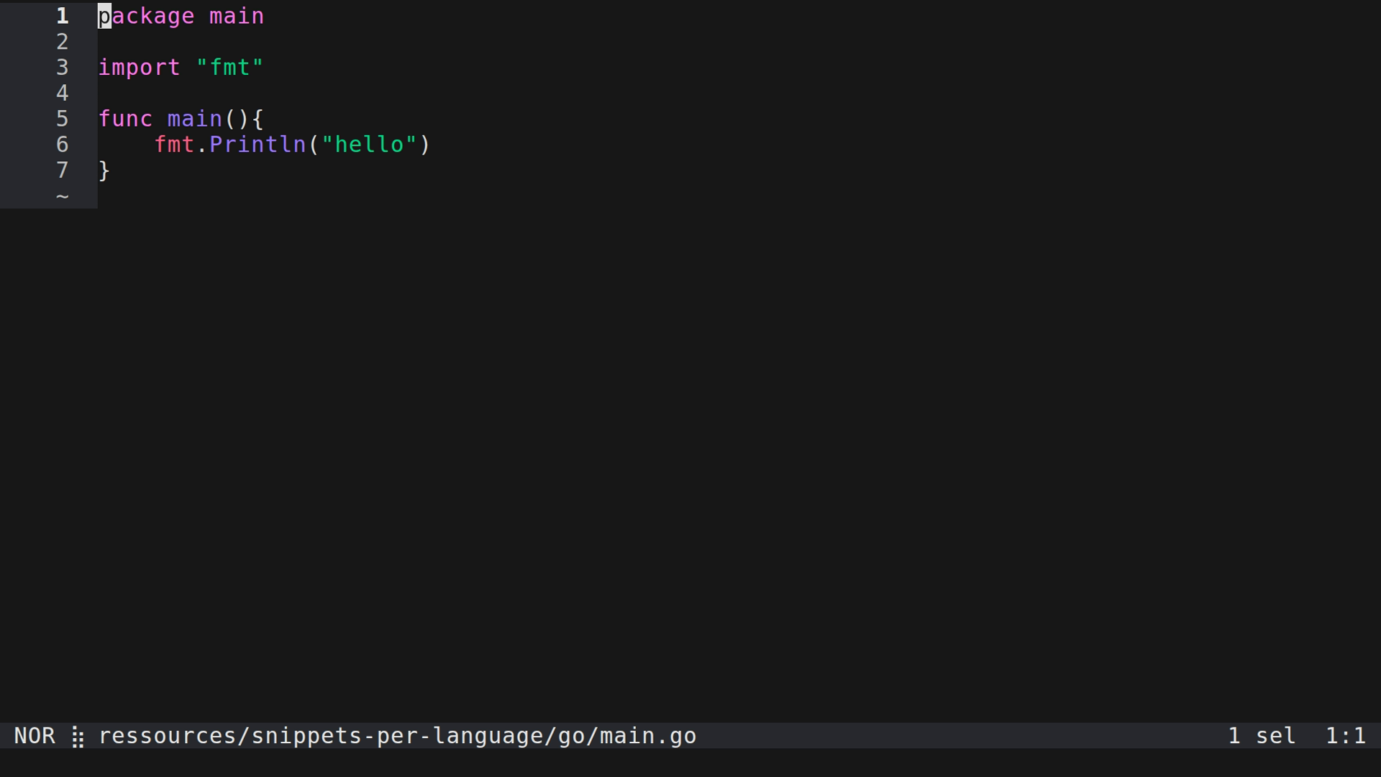Click the tilde end-of-buffer marker

63,196
